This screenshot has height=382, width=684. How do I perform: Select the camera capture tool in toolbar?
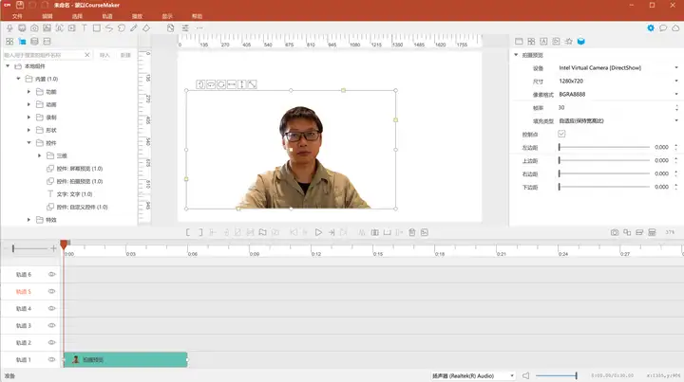tap(34, 27)
